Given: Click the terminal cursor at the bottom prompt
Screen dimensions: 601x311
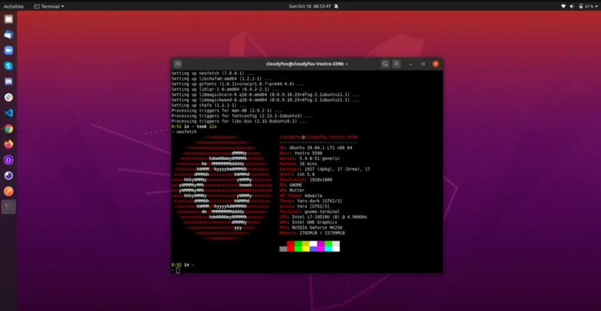Looking at the screenshot, I should coord(178,270).
